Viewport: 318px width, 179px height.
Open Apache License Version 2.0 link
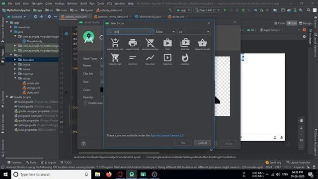[x=167, y=135]
